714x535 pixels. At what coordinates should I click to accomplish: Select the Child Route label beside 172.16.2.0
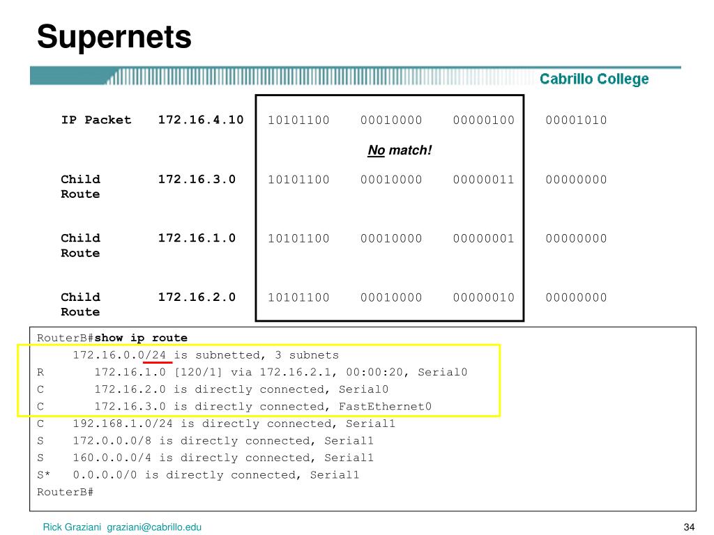(x=81, y=304)
